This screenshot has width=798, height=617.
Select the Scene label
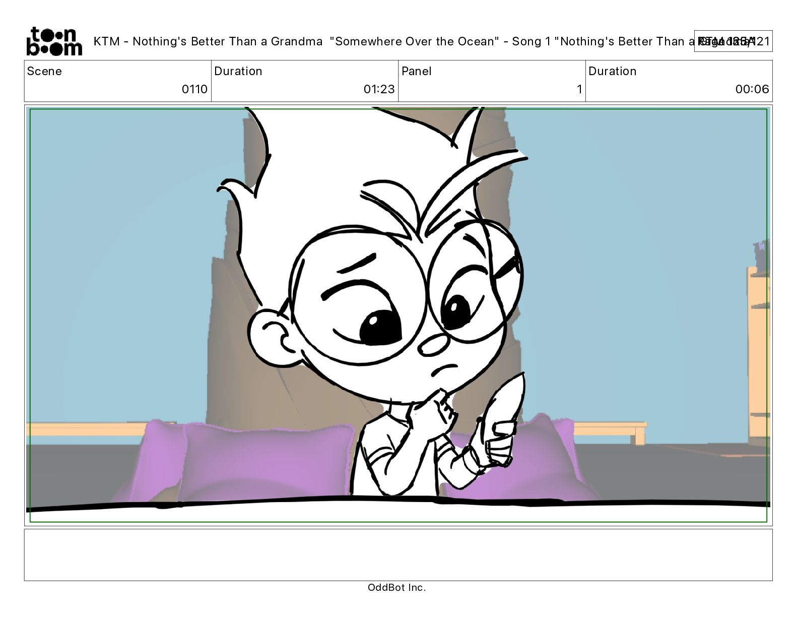pos(44,71)
